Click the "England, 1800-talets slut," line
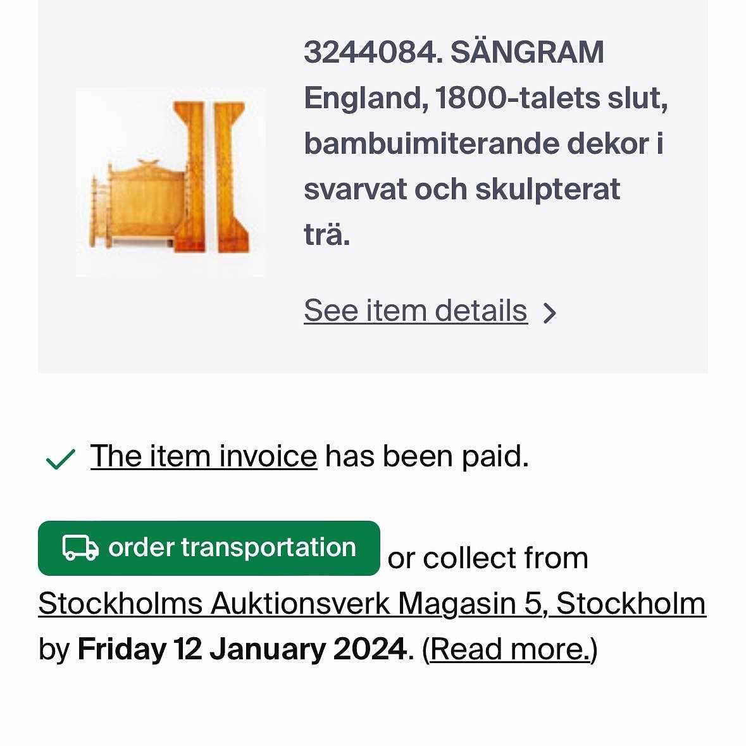 tap(485, 98)
